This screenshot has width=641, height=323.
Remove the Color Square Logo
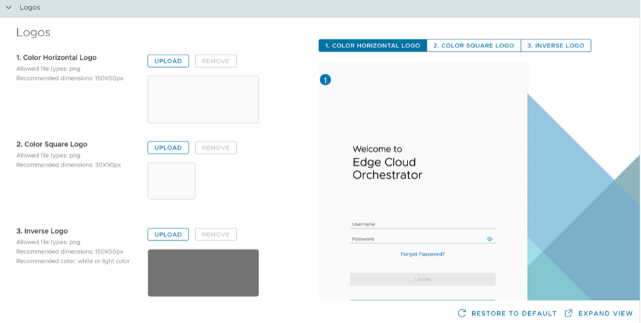pyautogui.click(x=216, y=148)
